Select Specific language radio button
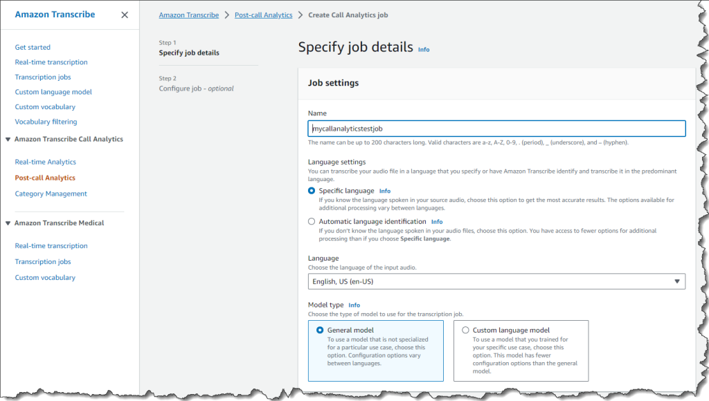709x401 pixels. click(312, 191)
